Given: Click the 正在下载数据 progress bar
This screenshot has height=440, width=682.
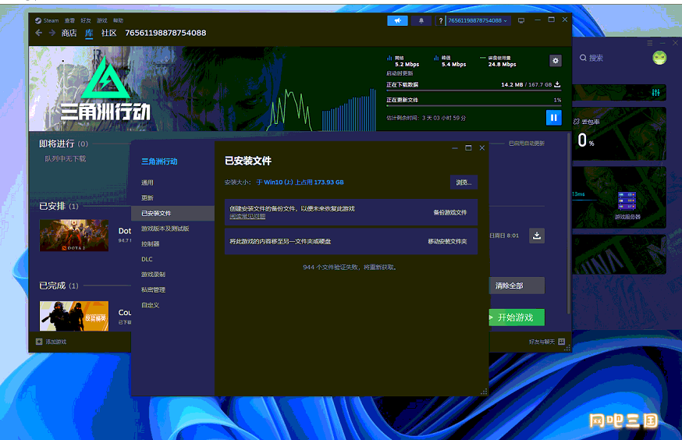Looking at the screenshot, I should coord(474,90).
